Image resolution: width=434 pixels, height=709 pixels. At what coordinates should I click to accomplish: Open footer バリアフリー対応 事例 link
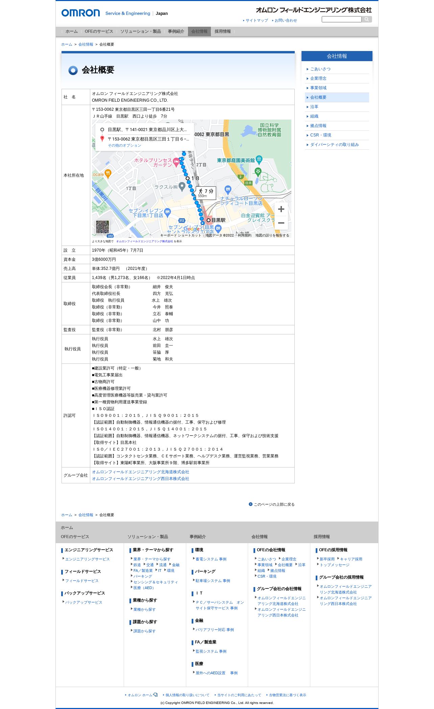click(215, 630)
